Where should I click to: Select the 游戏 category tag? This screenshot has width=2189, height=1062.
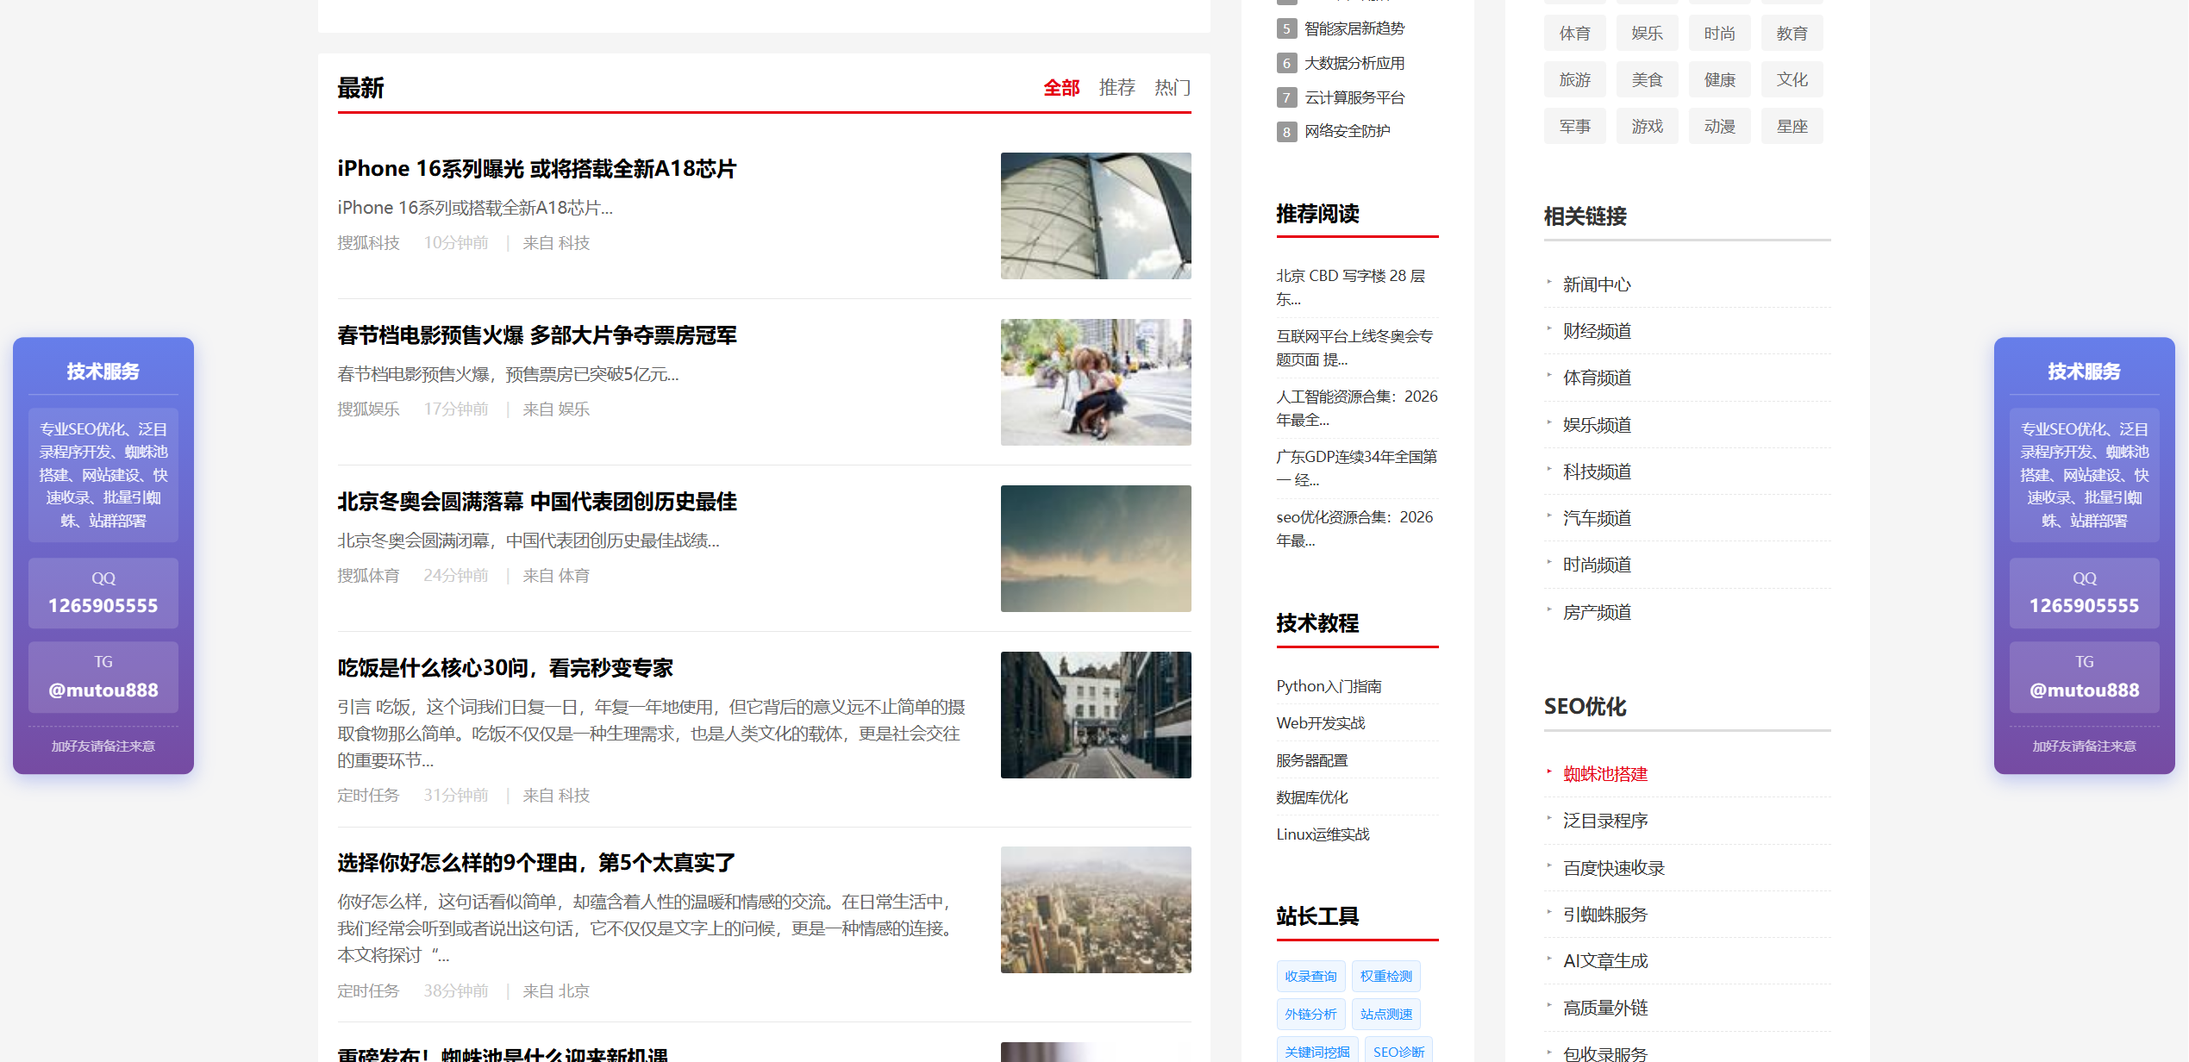pyautogui.click(x=1647, y=126)
